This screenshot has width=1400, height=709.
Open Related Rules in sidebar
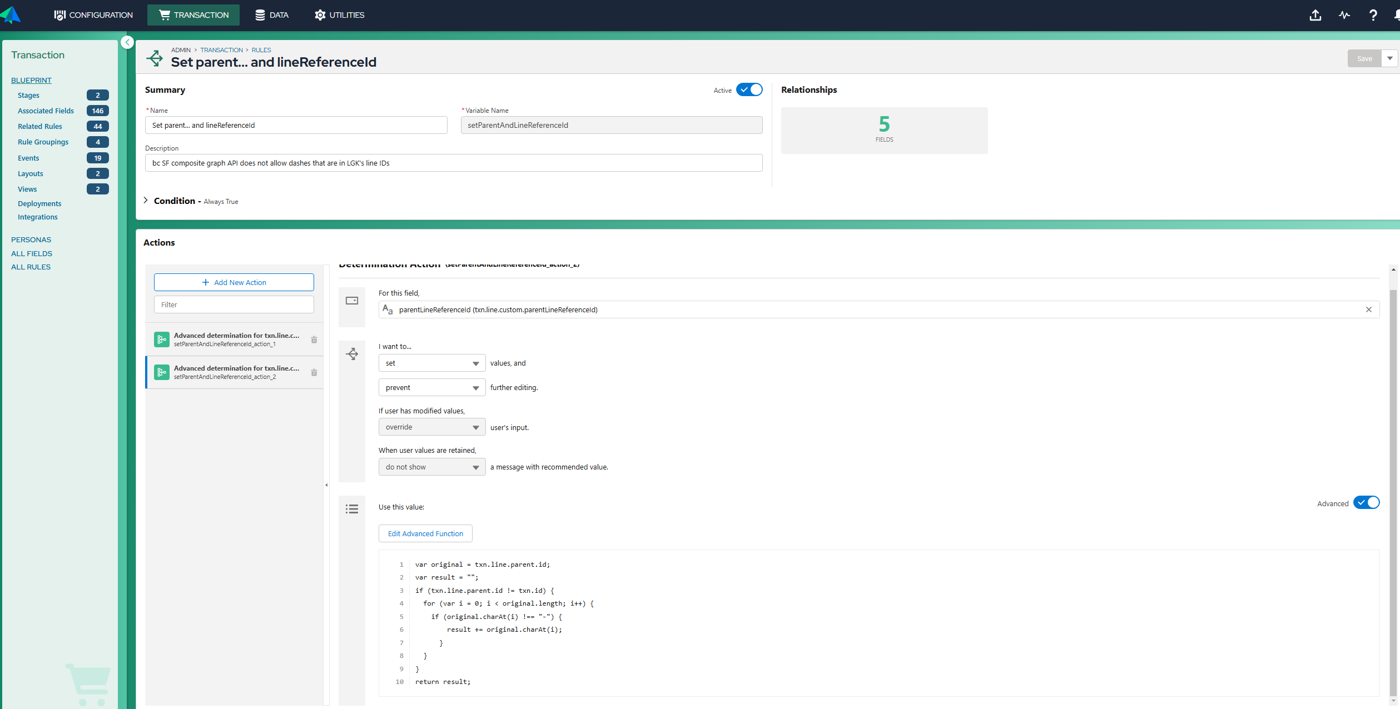[40, 127]
